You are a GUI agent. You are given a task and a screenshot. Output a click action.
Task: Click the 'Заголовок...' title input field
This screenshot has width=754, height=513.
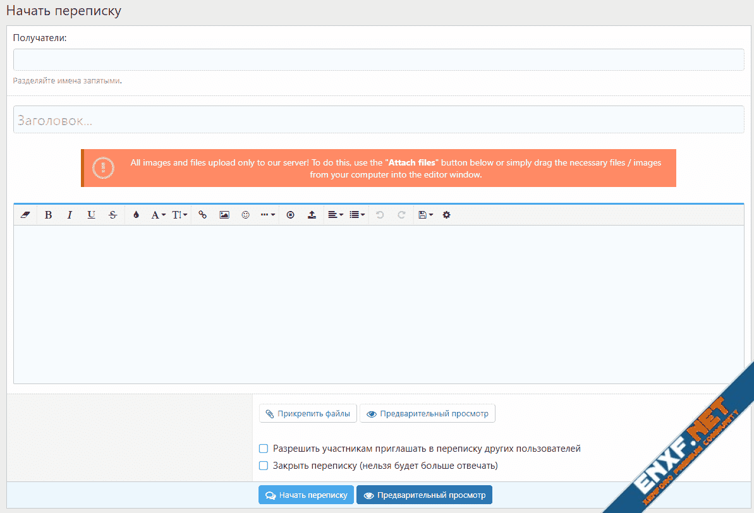(378, 120)
